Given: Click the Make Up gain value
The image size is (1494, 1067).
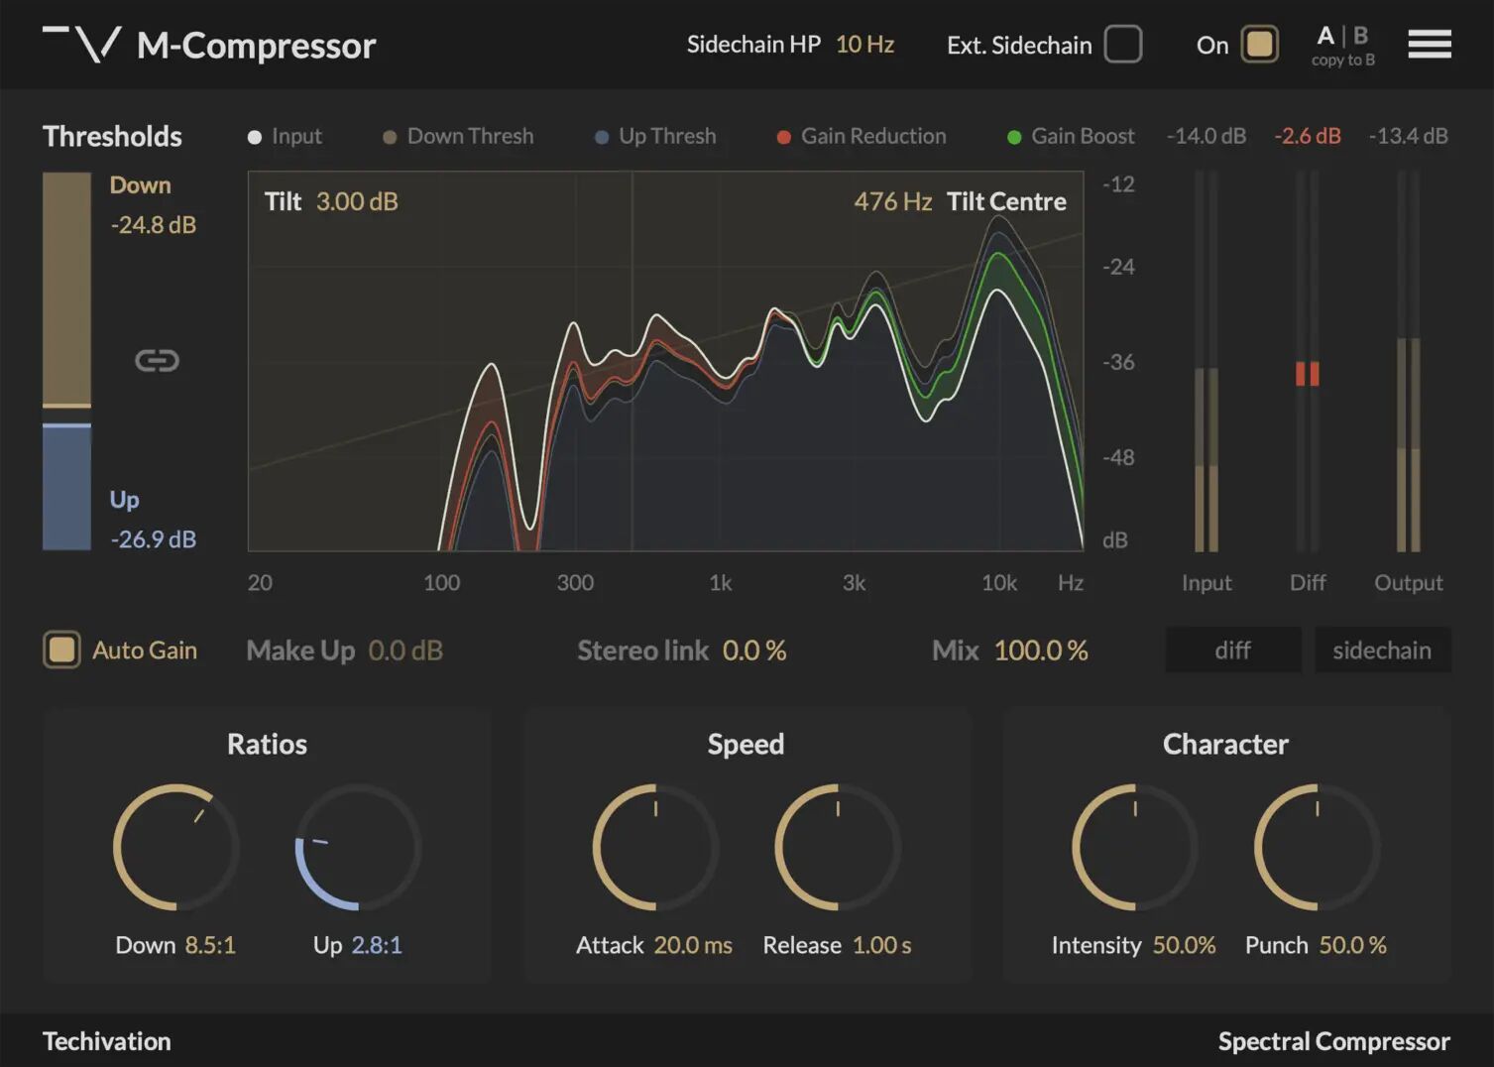Looking at the screenshot, I should pyautogui.click(x=404, y=650).
